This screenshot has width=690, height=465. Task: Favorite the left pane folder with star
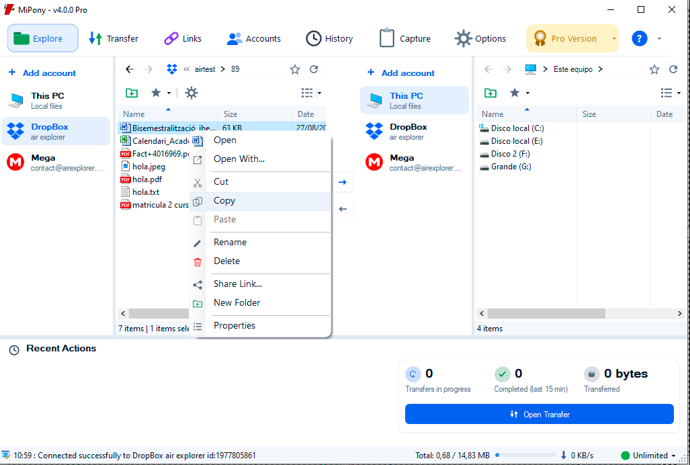(295, 69)
